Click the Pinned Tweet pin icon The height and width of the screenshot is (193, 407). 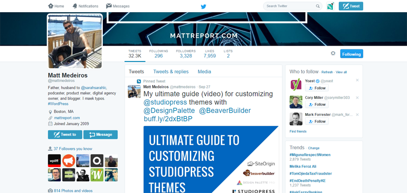click(139, 81)
